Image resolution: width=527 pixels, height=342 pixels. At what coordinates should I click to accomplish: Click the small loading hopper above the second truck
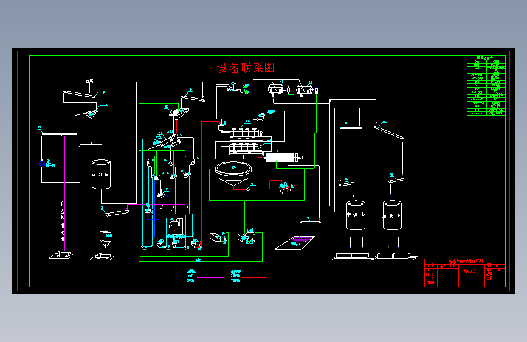tap(105, 239)
